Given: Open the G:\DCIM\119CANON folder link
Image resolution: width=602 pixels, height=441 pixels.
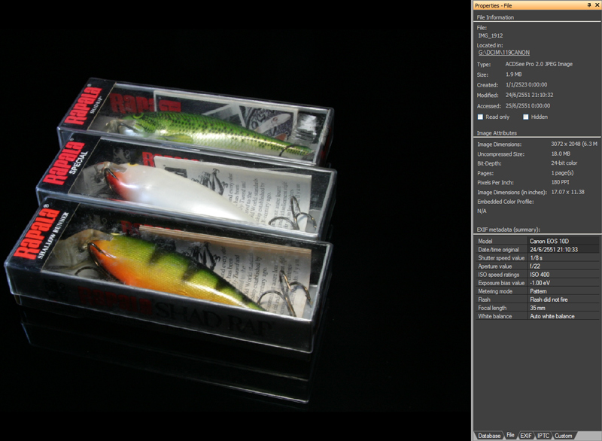Looking at the screenshot, I should click(503, 53).
